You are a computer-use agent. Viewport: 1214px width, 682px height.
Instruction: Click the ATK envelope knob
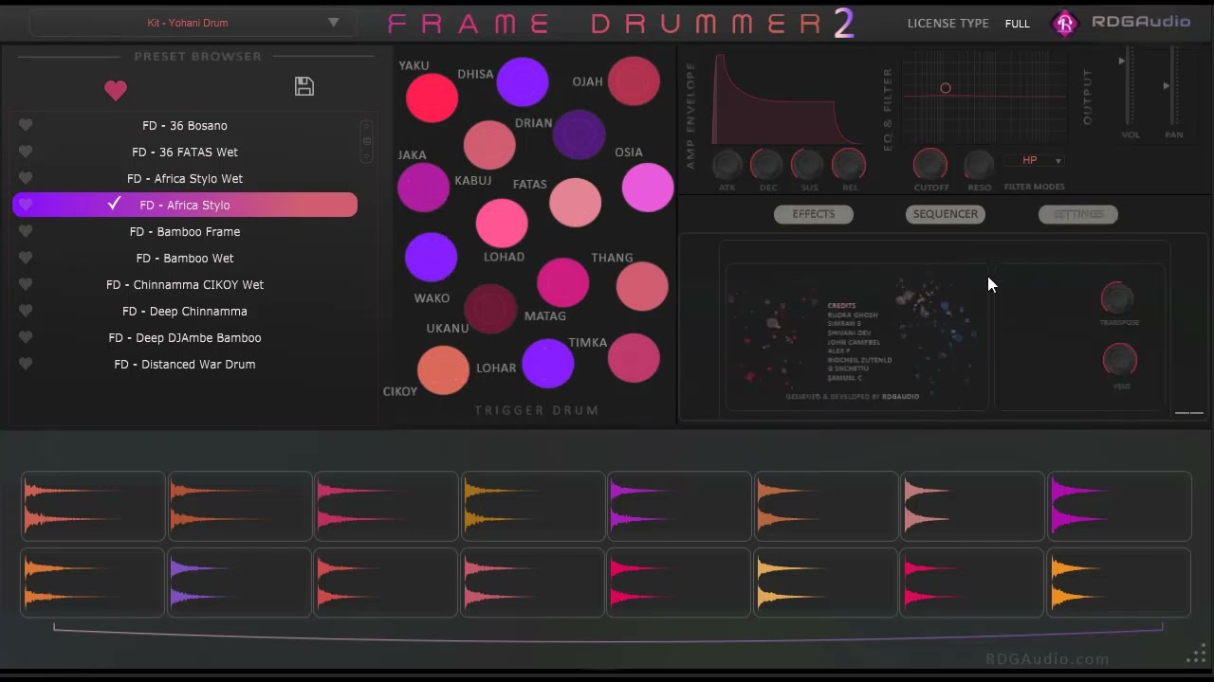[727, 165]
